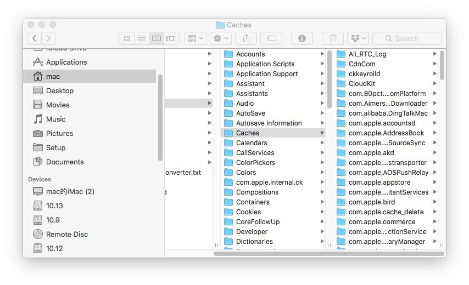Click the Get Info toolbar button

click(302, 38)
